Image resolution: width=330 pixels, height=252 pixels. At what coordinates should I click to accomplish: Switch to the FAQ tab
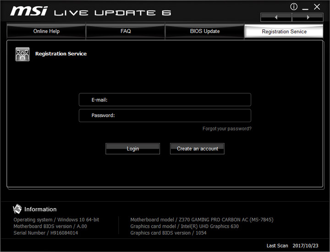pyautogui.click(x=126, y=31)
